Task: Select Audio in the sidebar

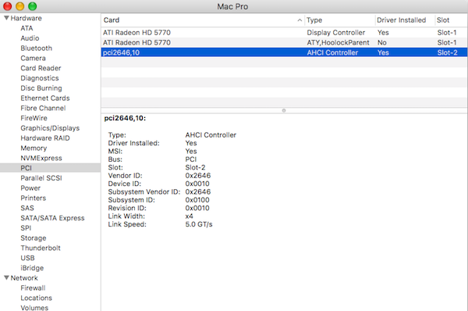Action: click(30, 38)
